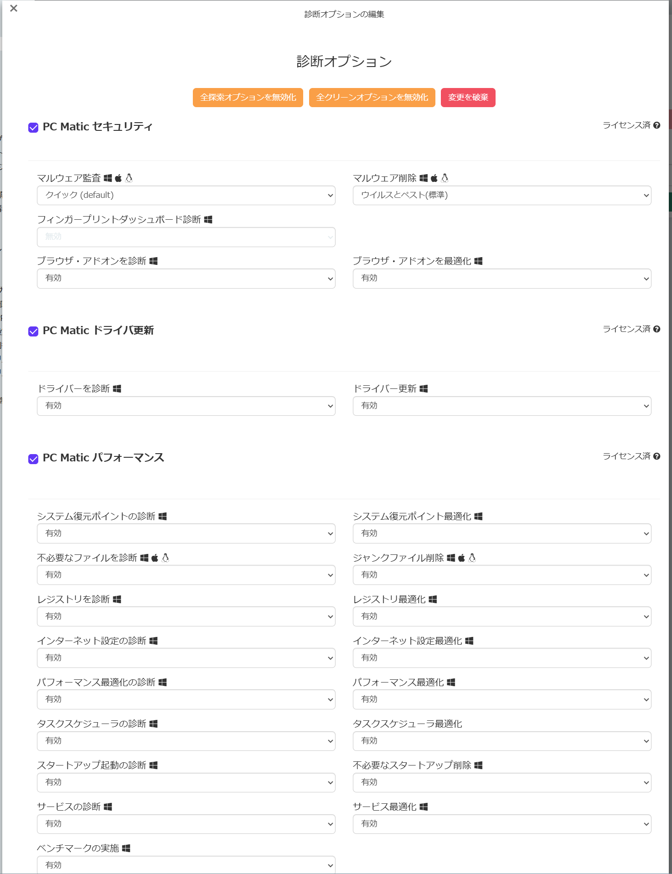Toggle PC Matic パフォーマンス checkbox

(33, 459)
